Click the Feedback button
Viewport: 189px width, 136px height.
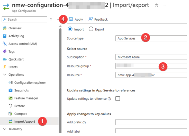point(98,19)
